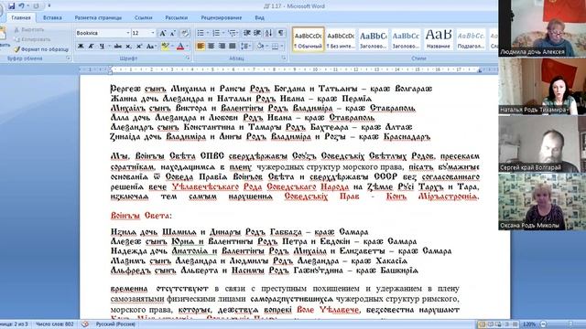Toggle strikethrough formatting

pos(118,47)
